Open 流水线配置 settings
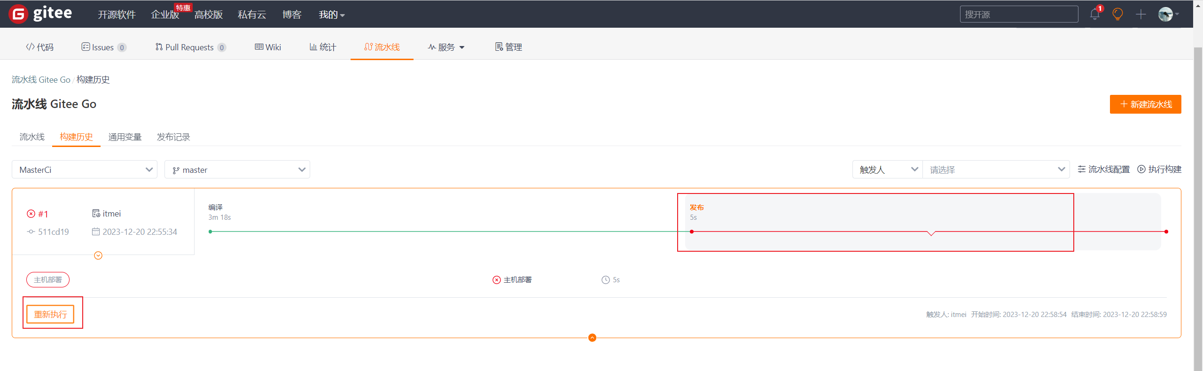The width and height of the screenshot is (1203, 371). (1104, 169)
